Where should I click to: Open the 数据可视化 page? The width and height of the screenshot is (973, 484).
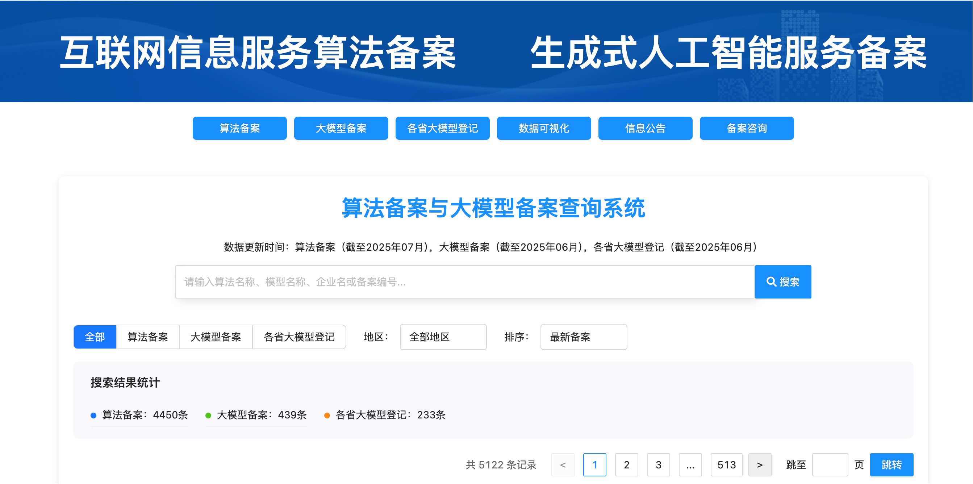coord(543,129)
